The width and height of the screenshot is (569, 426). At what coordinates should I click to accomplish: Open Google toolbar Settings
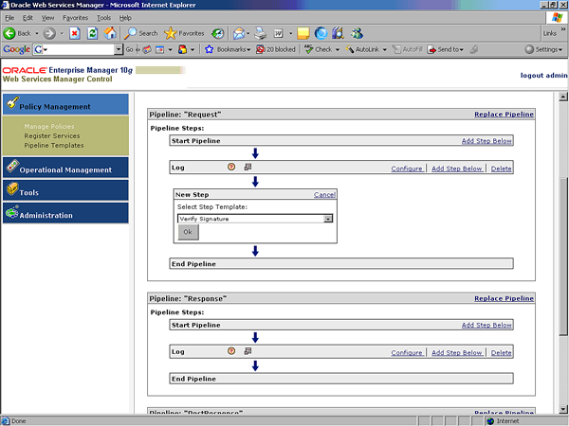[x=543, y=49]
